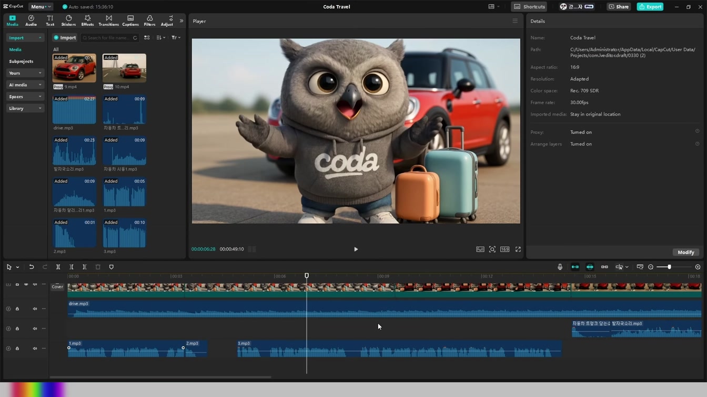This screenshot has width=707, height=397.
Task: Enter fullscreen preview
Action: (518, 249)
